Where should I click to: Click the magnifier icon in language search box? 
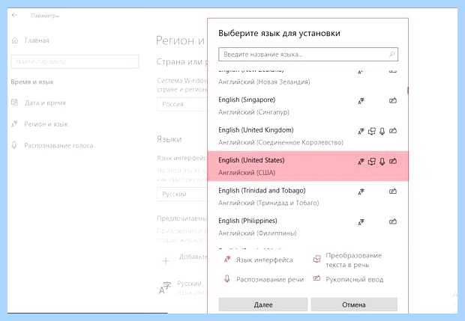click(392, 55)
